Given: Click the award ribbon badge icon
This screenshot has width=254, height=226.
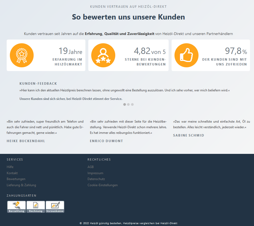Looking at the screenshot, I should [22, 55].
